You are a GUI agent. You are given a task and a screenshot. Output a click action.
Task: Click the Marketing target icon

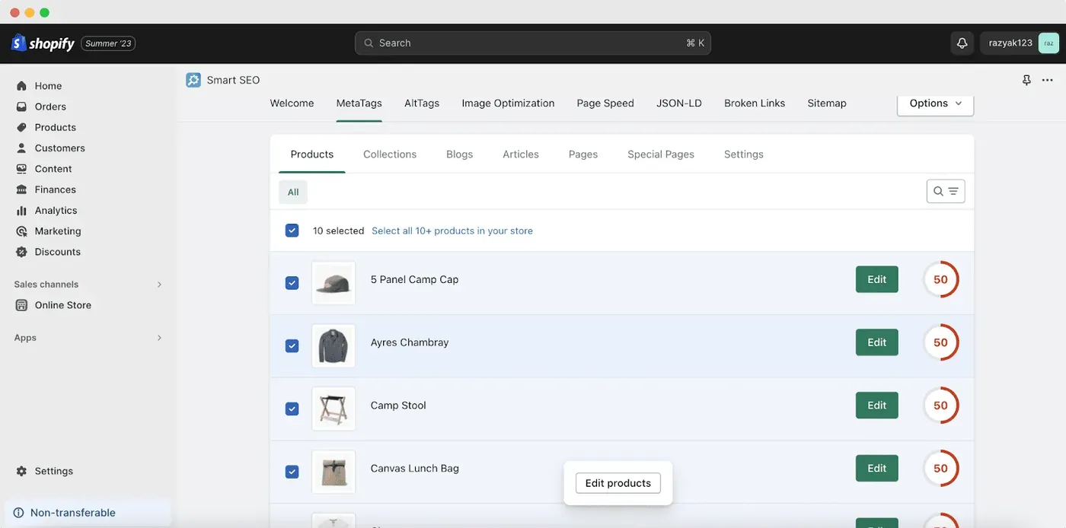(21, 231)
